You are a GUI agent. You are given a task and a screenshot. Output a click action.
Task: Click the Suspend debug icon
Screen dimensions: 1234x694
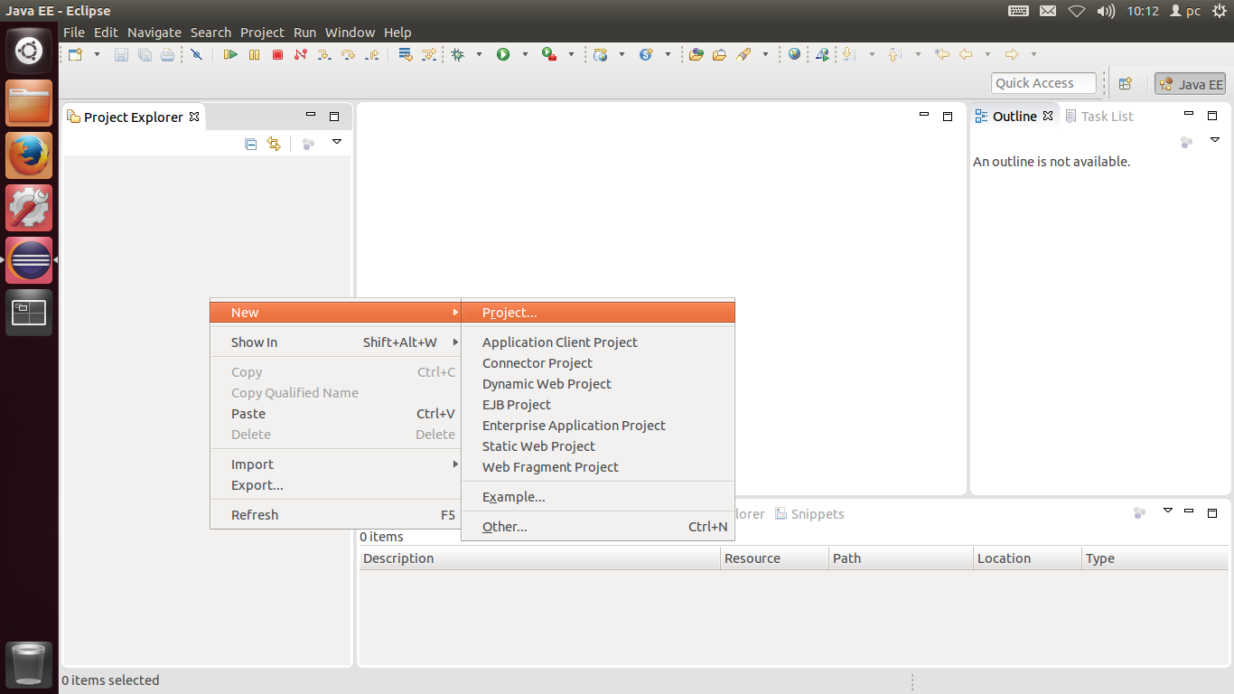point(254,54)
